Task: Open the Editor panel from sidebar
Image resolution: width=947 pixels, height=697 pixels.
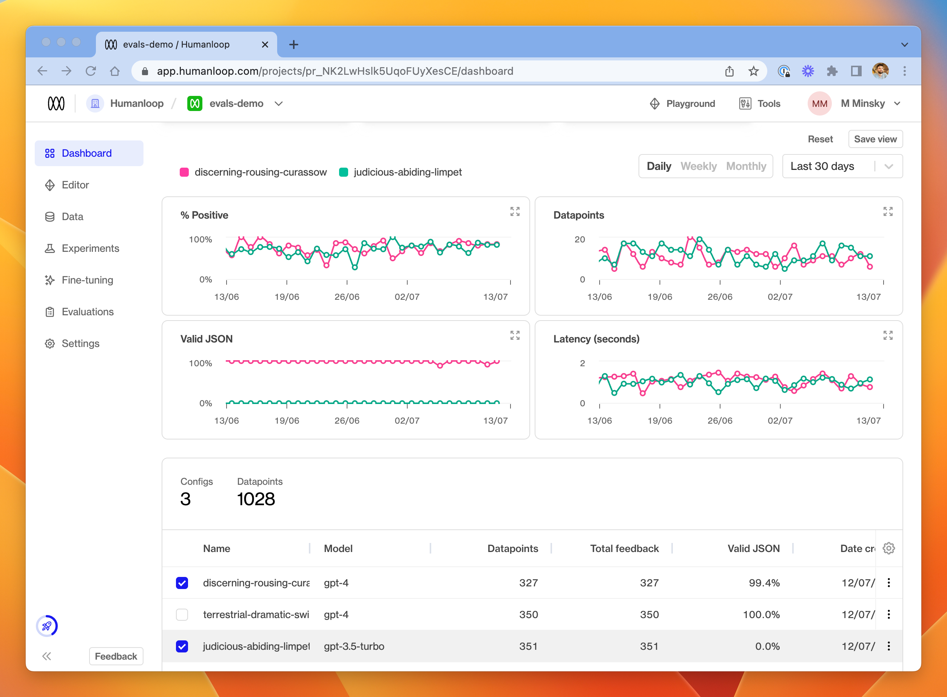Action: tap(76, 185)
